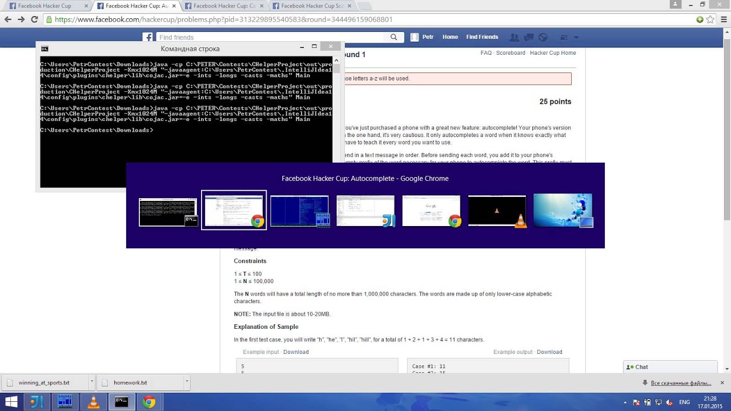Viewport: 731px width, 411px height.
Task: Select VLC player thumbnail in task switcher
Action: point(497,211)
